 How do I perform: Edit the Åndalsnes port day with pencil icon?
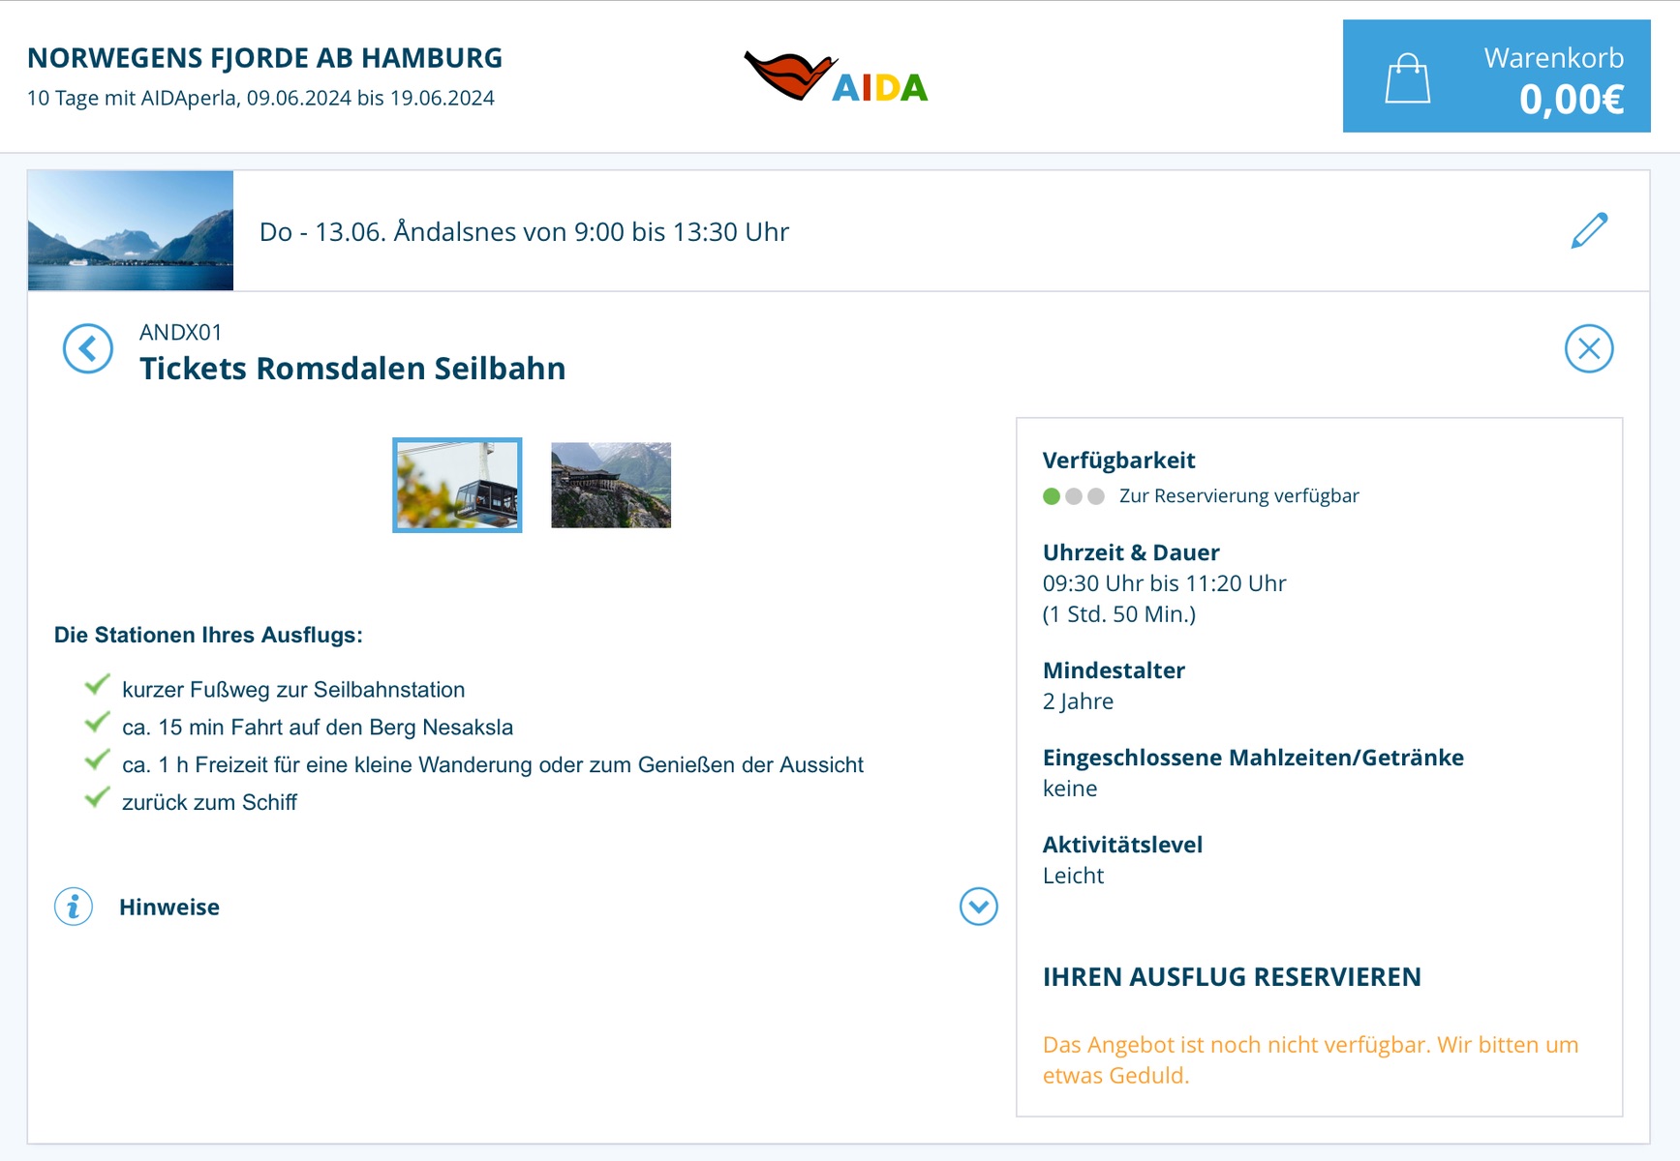[1589, 231]
